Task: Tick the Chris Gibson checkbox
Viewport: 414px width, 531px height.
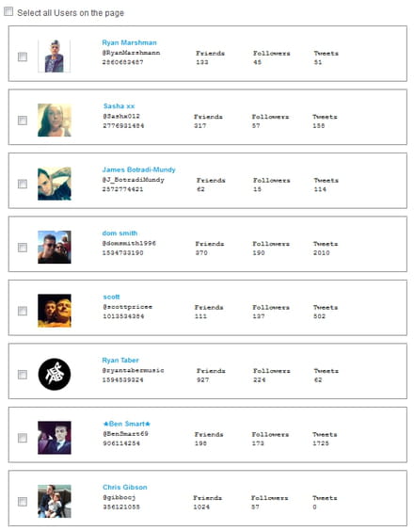Action: [23, 502]
